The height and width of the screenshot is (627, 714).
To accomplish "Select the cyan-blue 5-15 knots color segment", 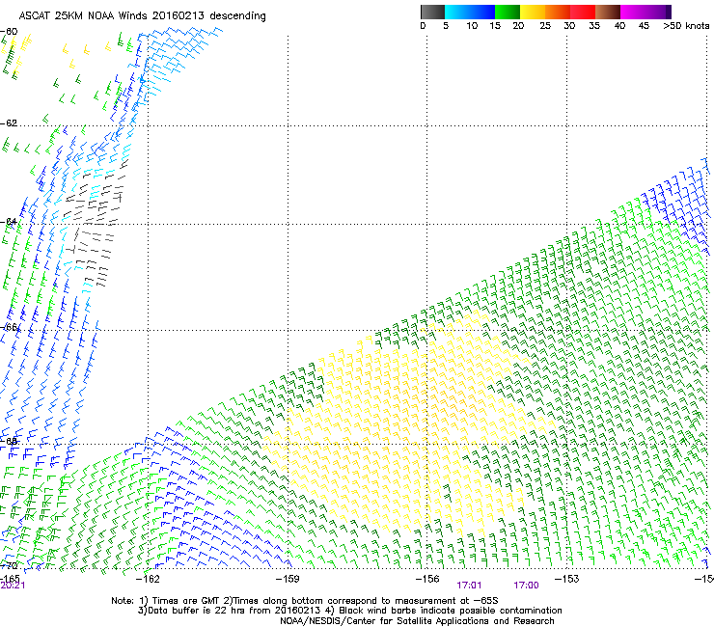I will (470, 12).
